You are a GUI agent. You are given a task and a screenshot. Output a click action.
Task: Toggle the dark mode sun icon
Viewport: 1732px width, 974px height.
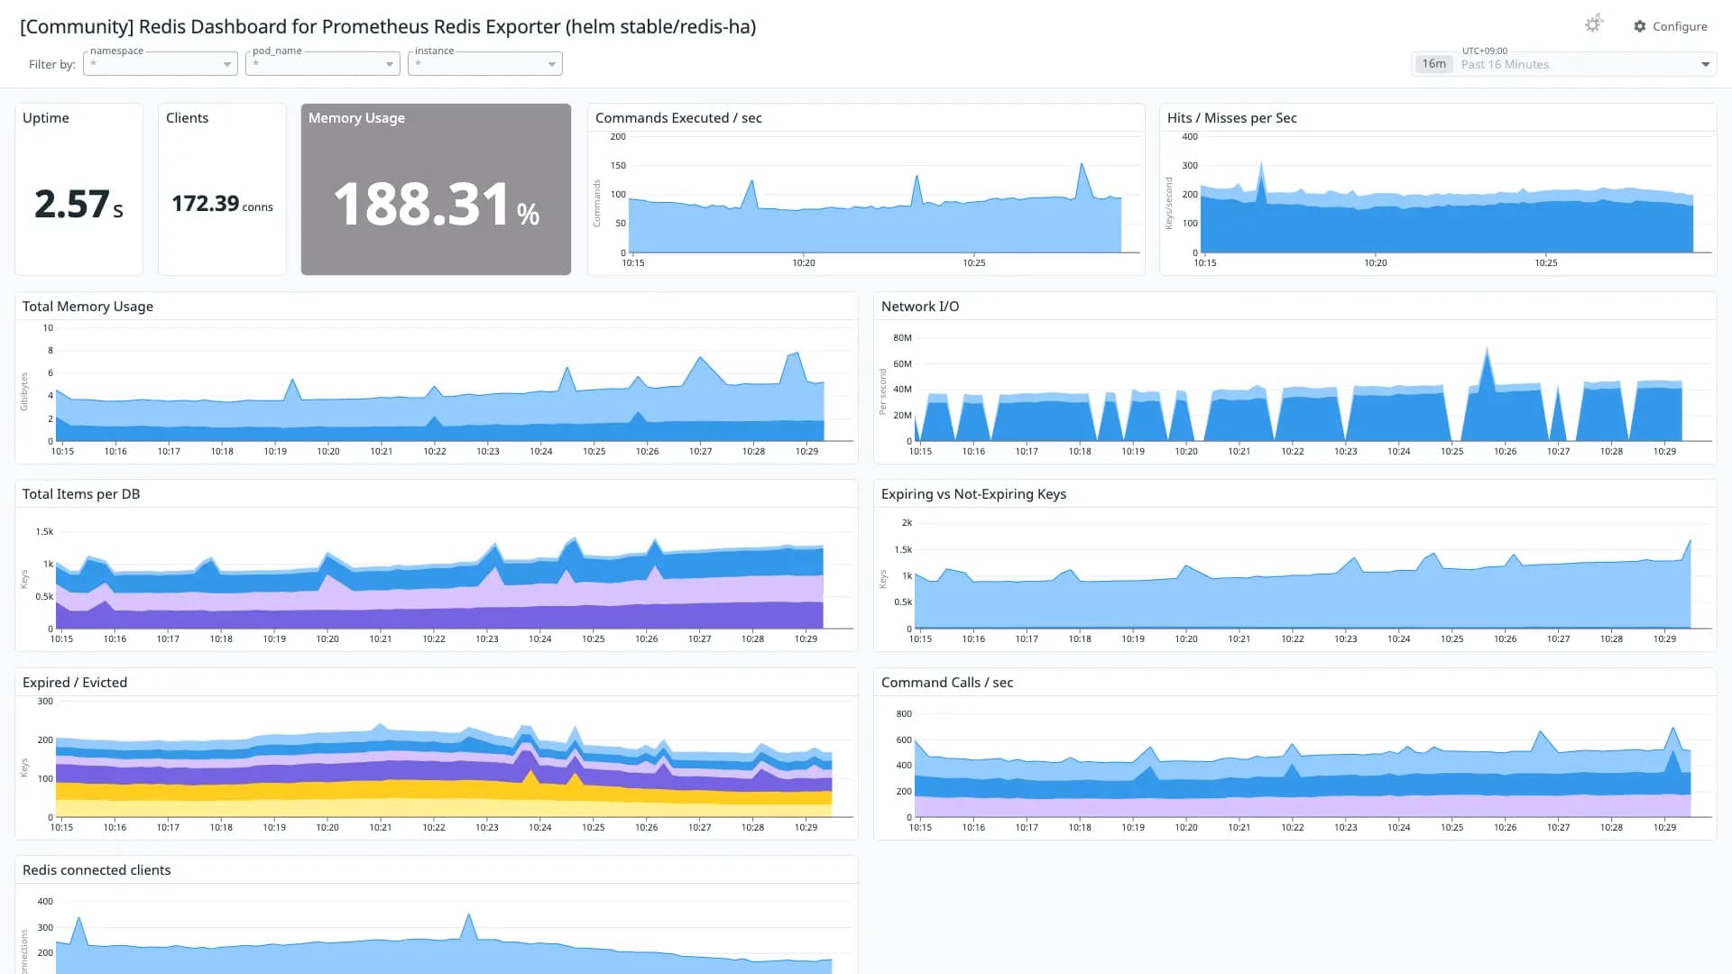tap(1594, 24)
